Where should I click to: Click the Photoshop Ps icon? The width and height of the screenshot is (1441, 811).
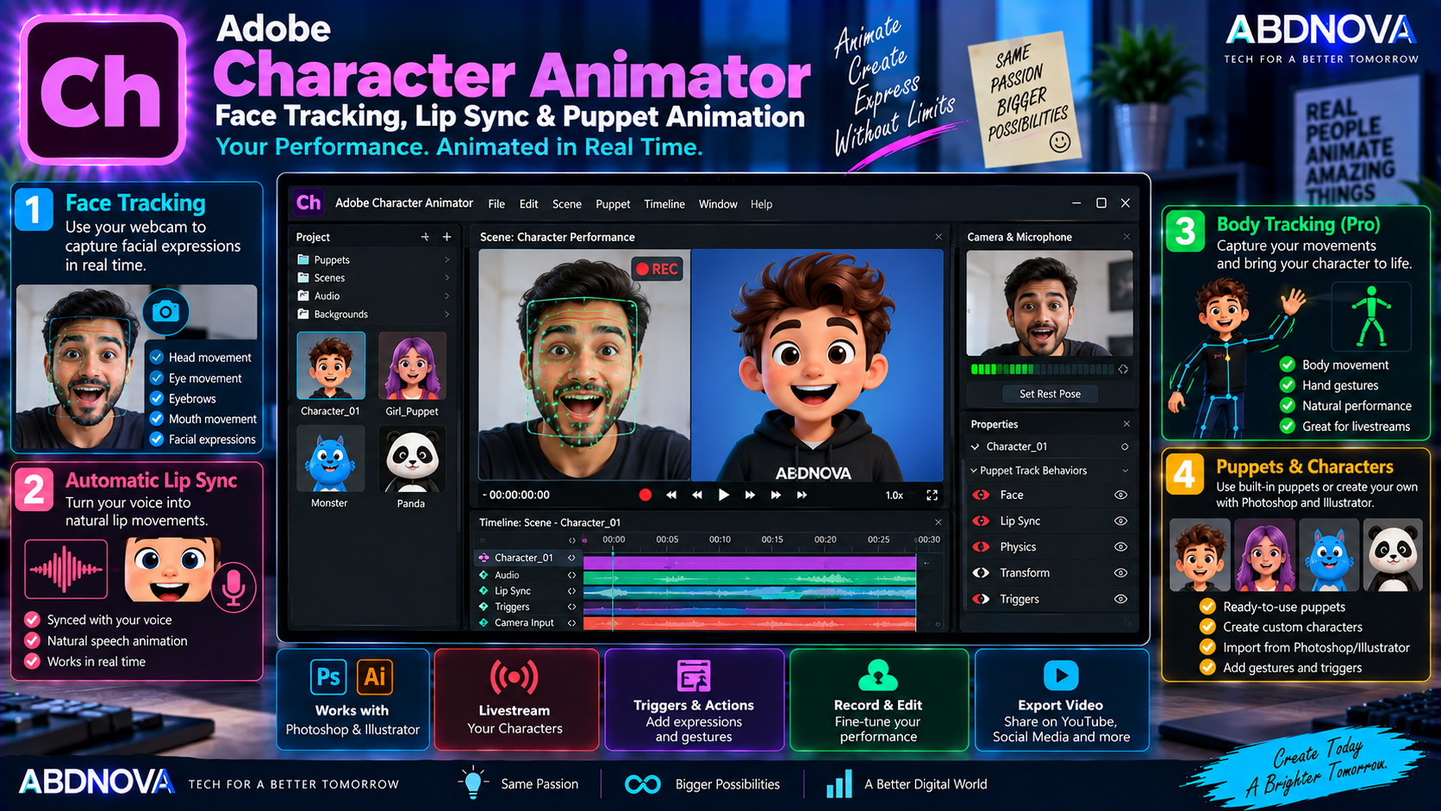click(x=328, y=677)
